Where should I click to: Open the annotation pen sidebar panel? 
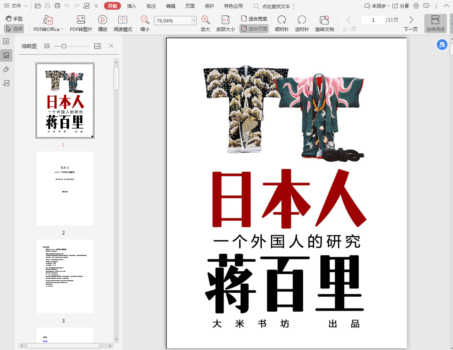[6, 69]
